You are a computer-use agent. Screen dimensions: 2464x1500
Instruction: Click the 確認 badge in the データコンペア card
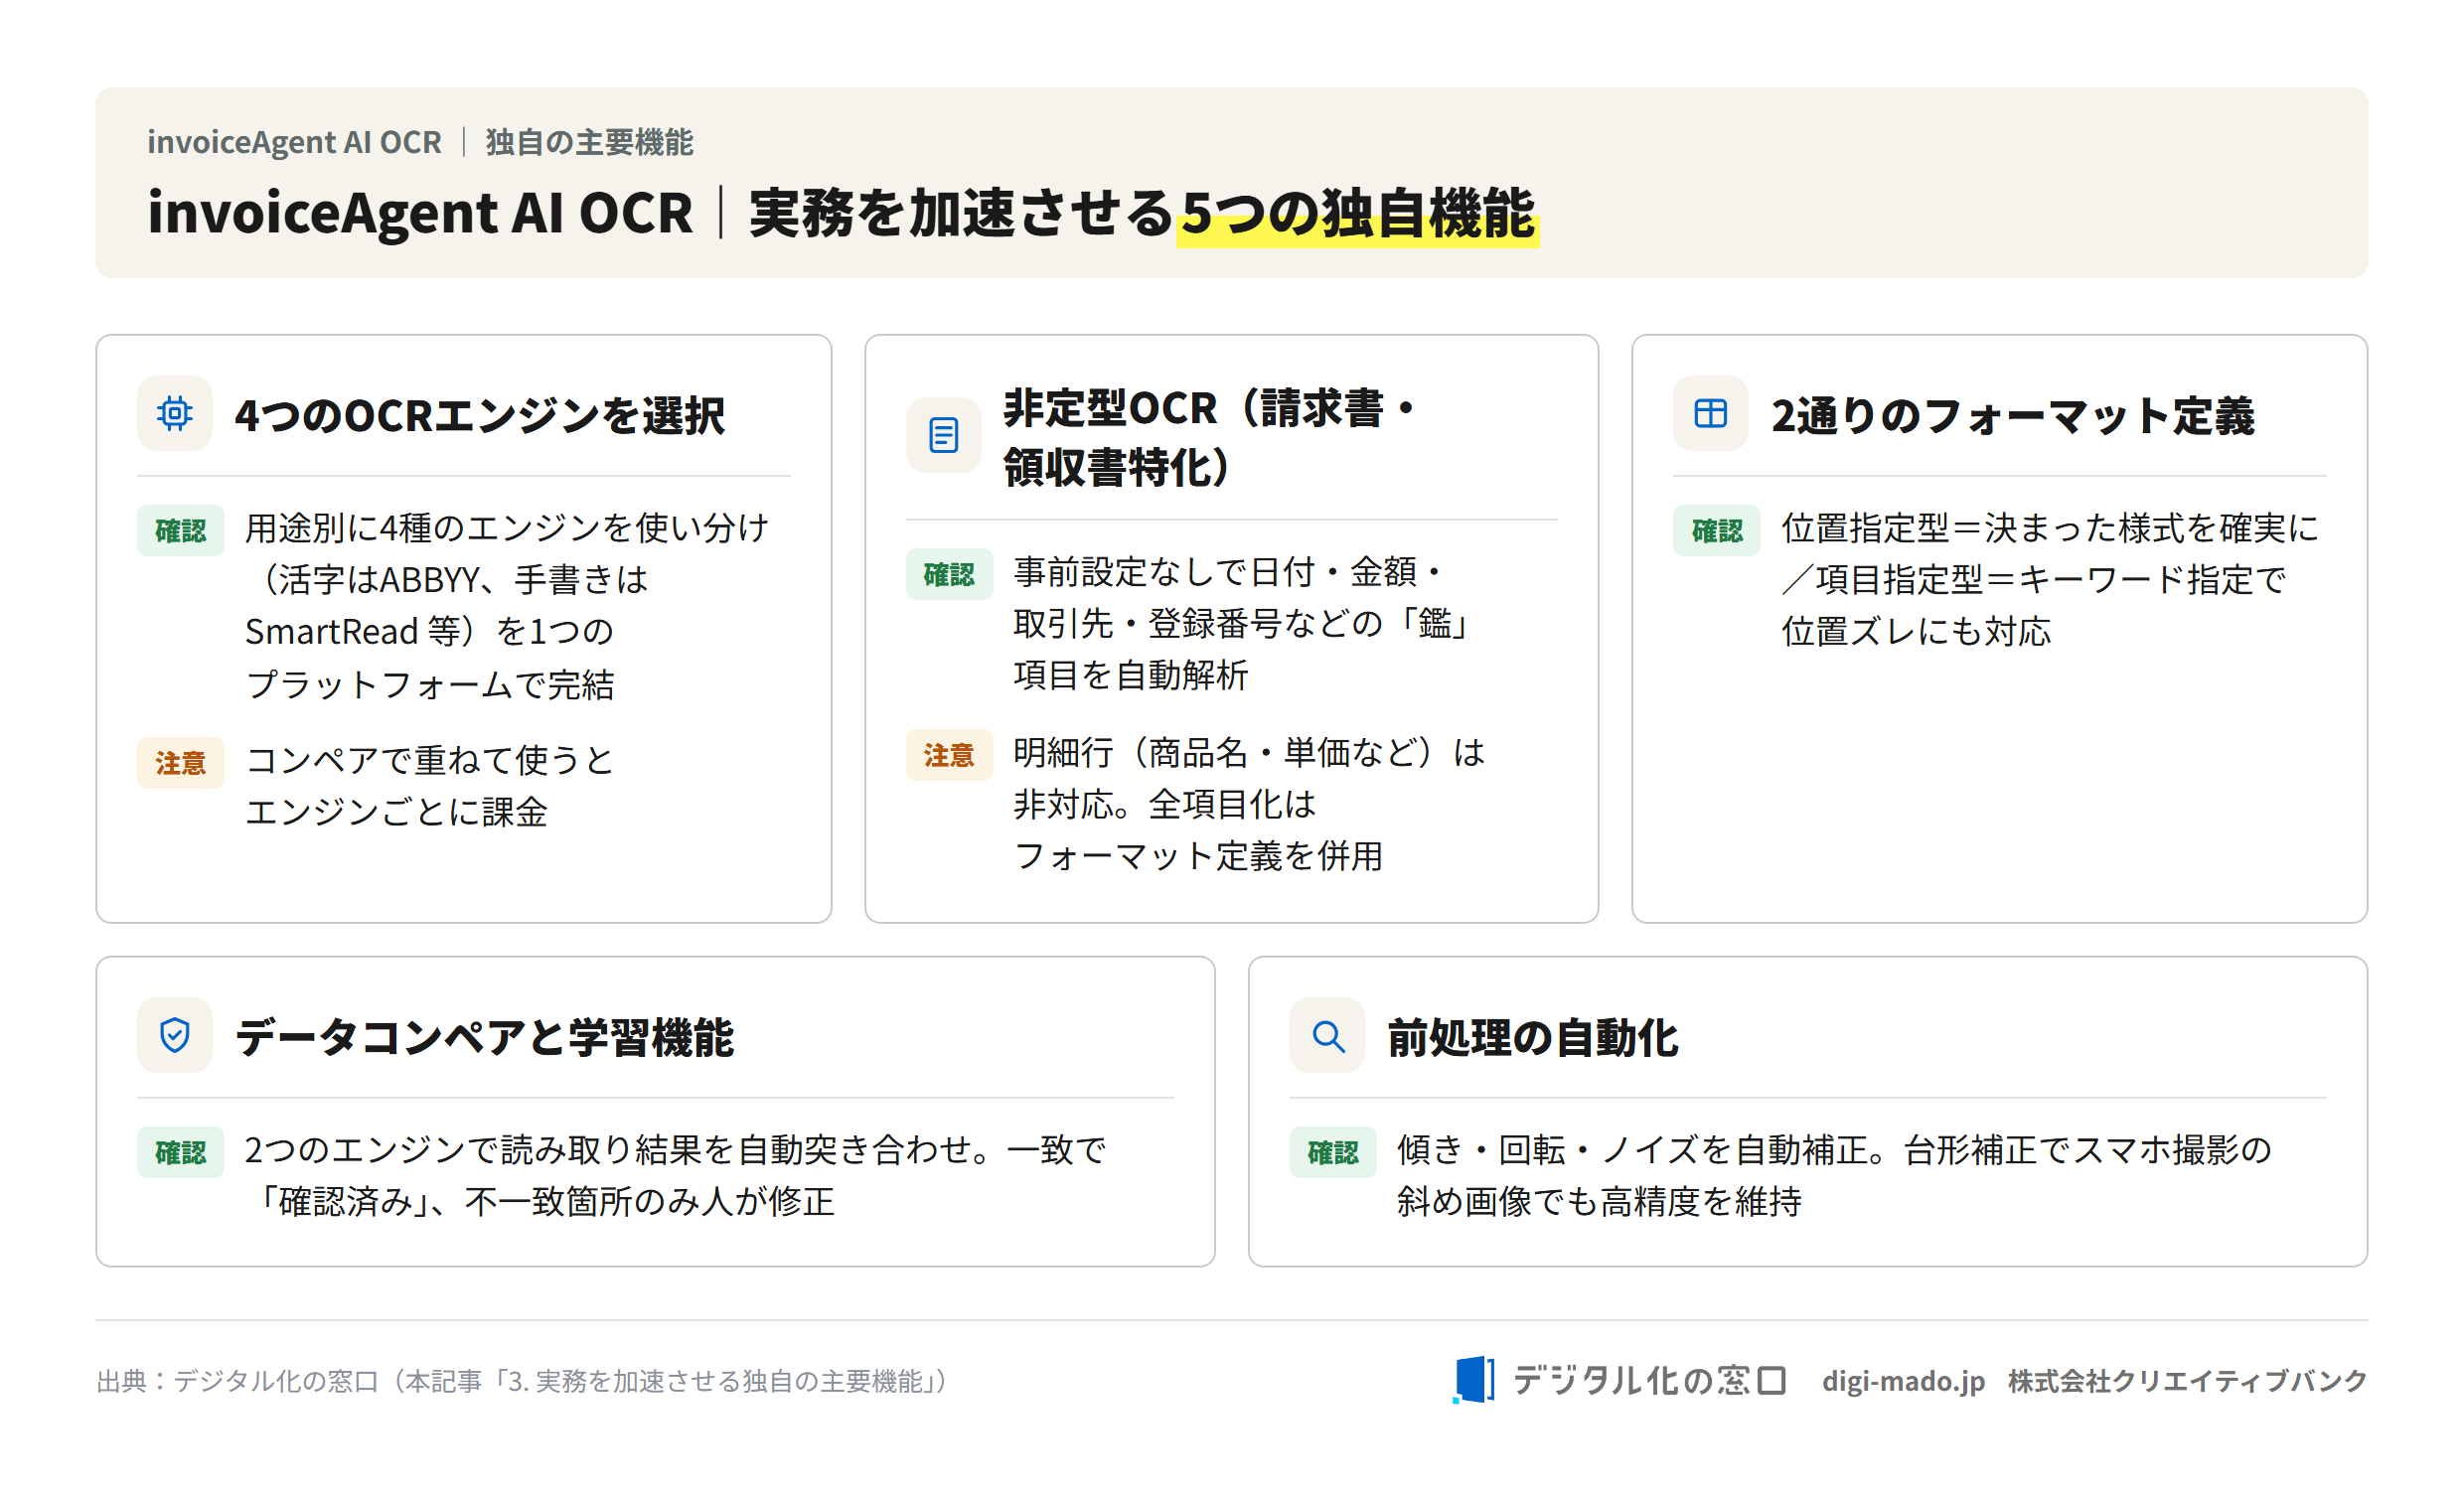tap(181, 1152)
